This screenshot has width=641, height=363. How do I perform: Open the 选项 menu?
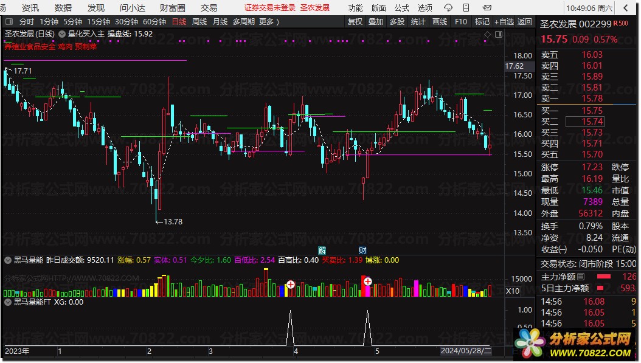(x=424, y=8)
